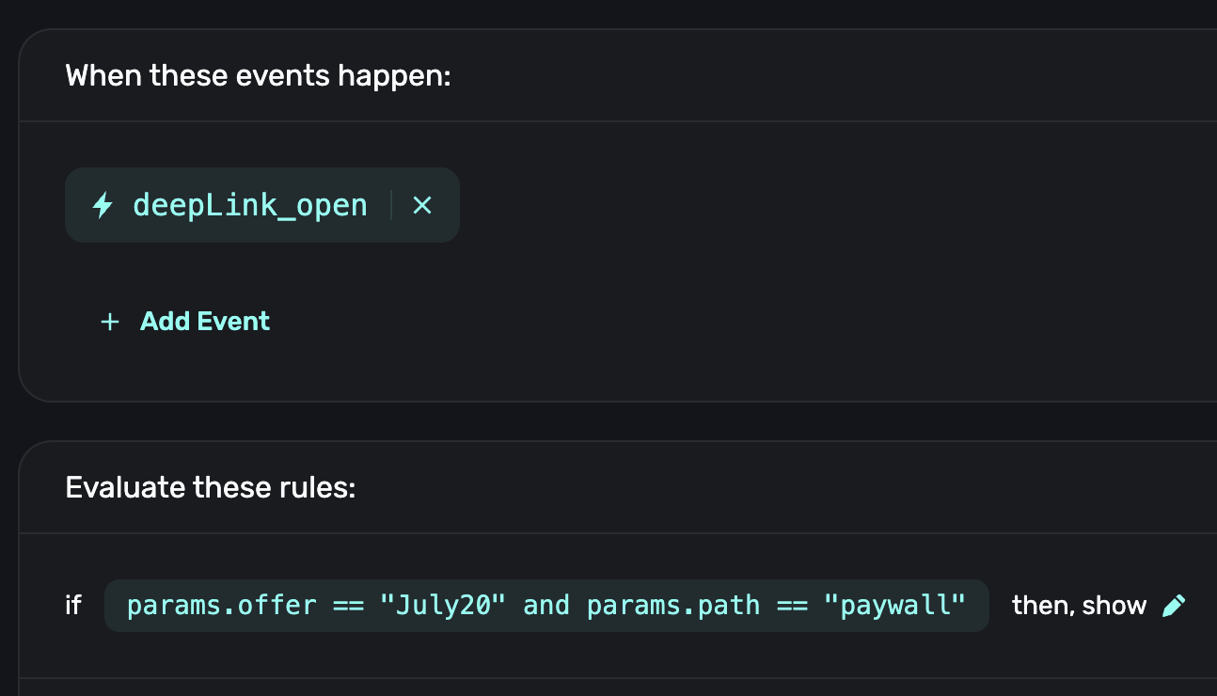The height and width of the screenshot is (696, 1217).
Task: Click the plus icon beside Add Event
Action: (110, 322)
